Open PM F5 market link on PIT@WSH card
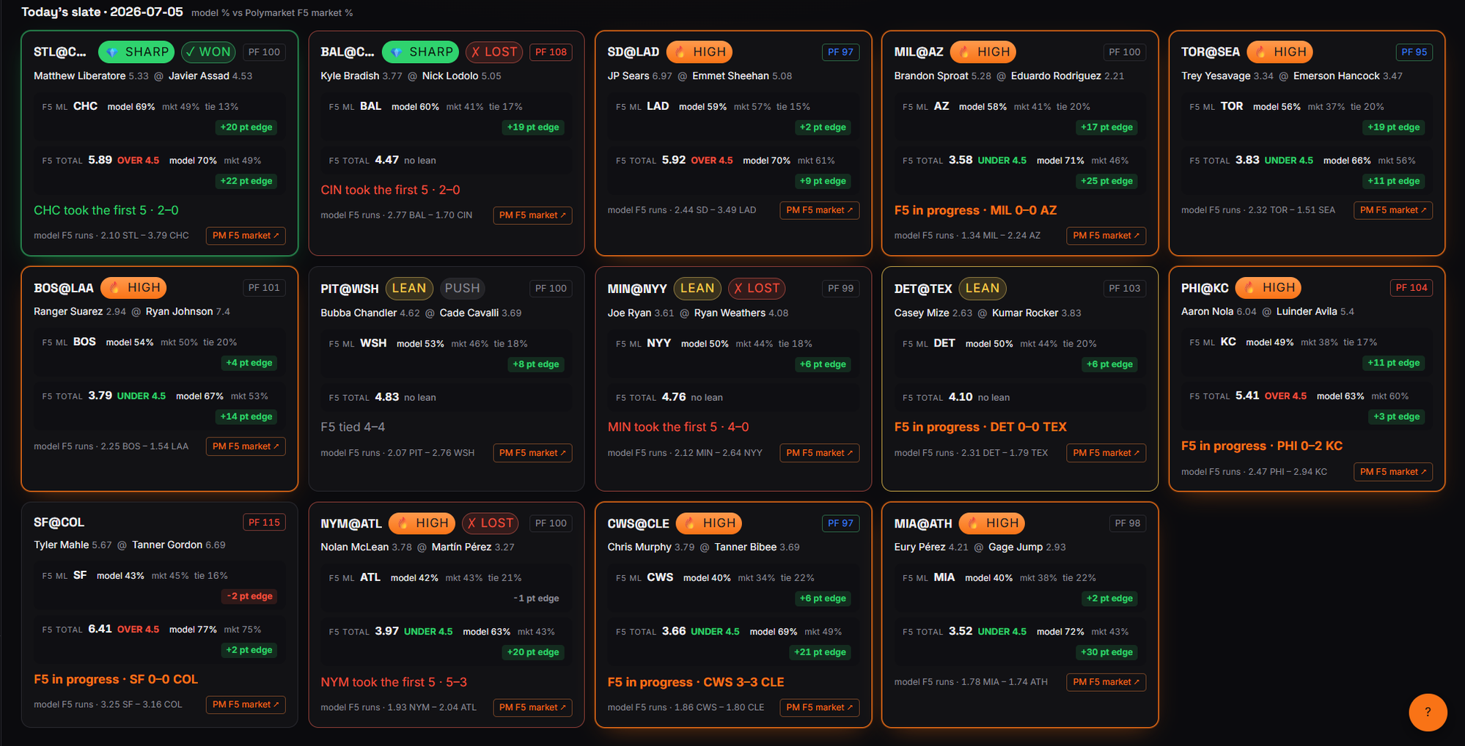The height and width of the screenshot is (746, 1465). click(x=532, y=454)
